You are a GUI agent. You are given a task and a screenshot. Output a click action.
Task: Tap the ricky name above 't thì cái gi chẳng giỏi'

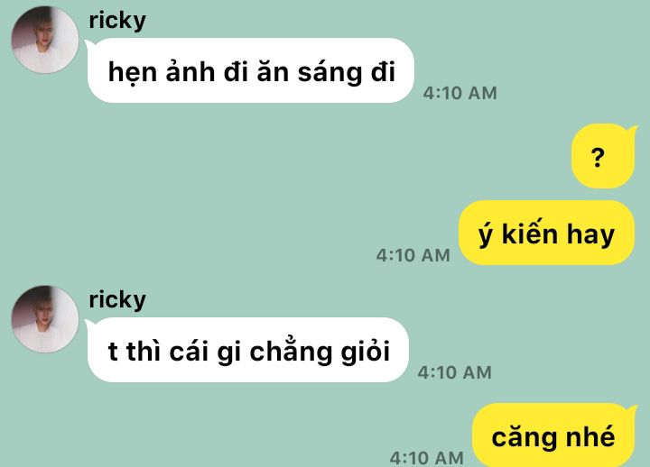click(x=117, y=300)
